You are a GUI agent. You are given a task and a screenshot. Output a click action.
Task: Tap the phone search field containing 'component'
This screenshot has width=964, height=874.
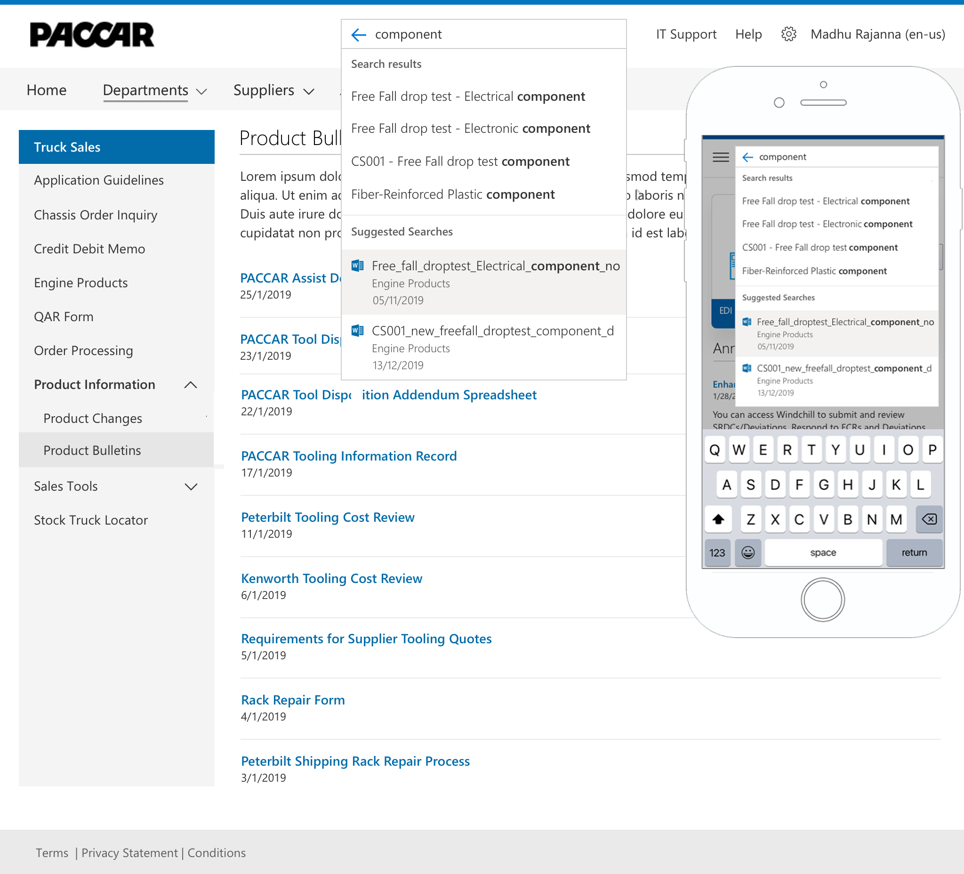pos(837,157)
